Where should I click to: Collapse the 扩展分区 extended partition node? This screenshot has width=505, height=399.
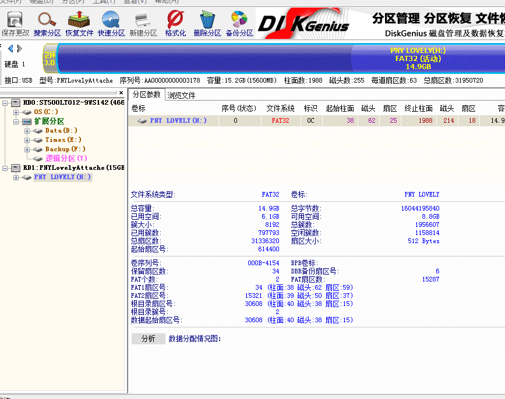click(x=16, y=122)
